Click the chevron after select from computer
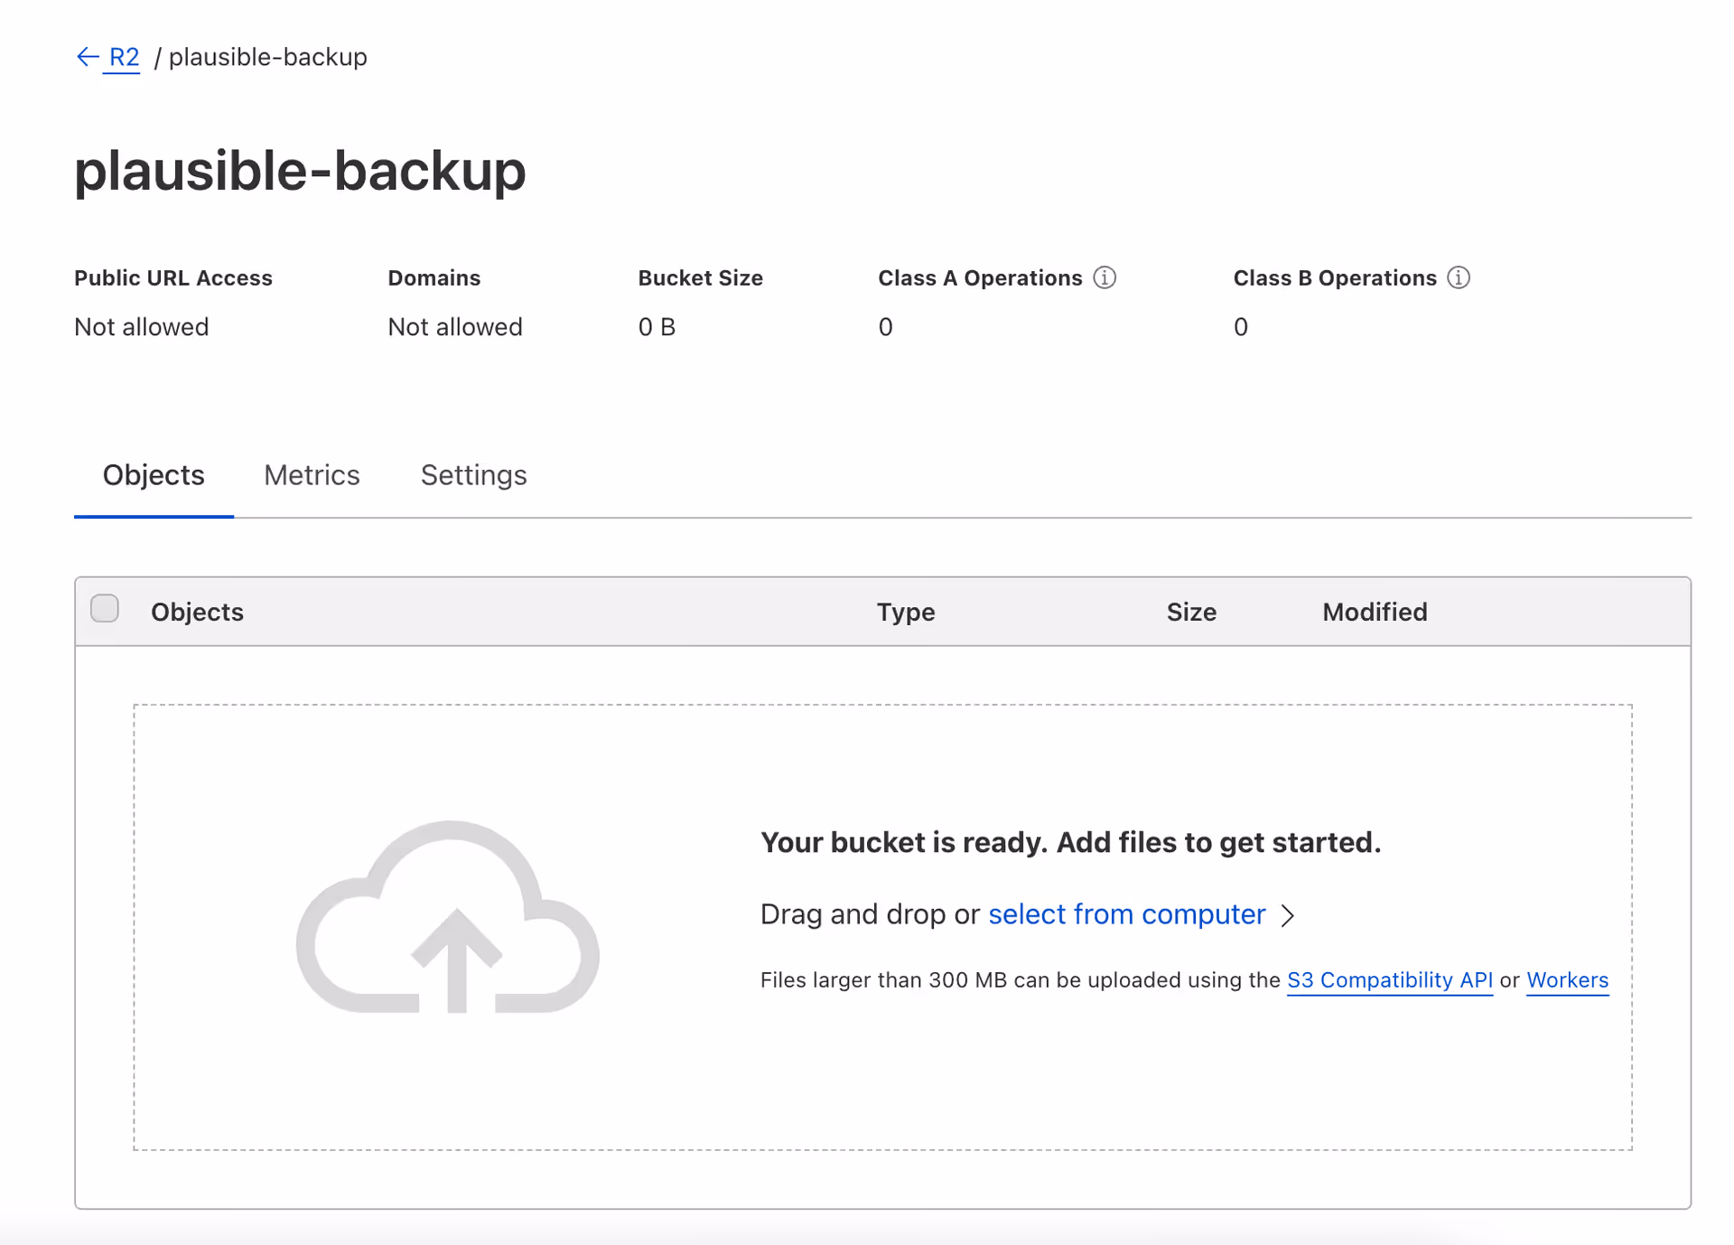The height and width of the screenshot is (1245, 1734). point(1289,915)
